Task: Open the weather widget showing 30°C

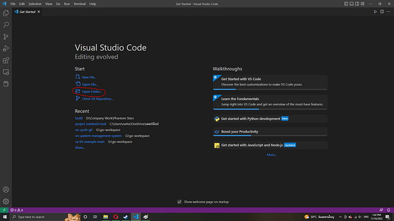Action: click(319, 217)
